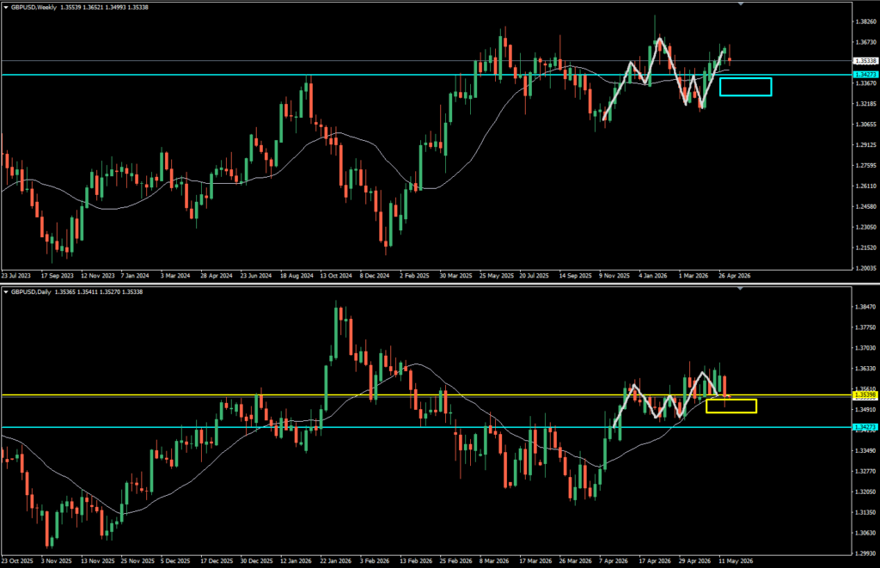The image size is (880, 568).
Task: Select the yellow rectangle object on Daily chart
Action: [731, 406]
